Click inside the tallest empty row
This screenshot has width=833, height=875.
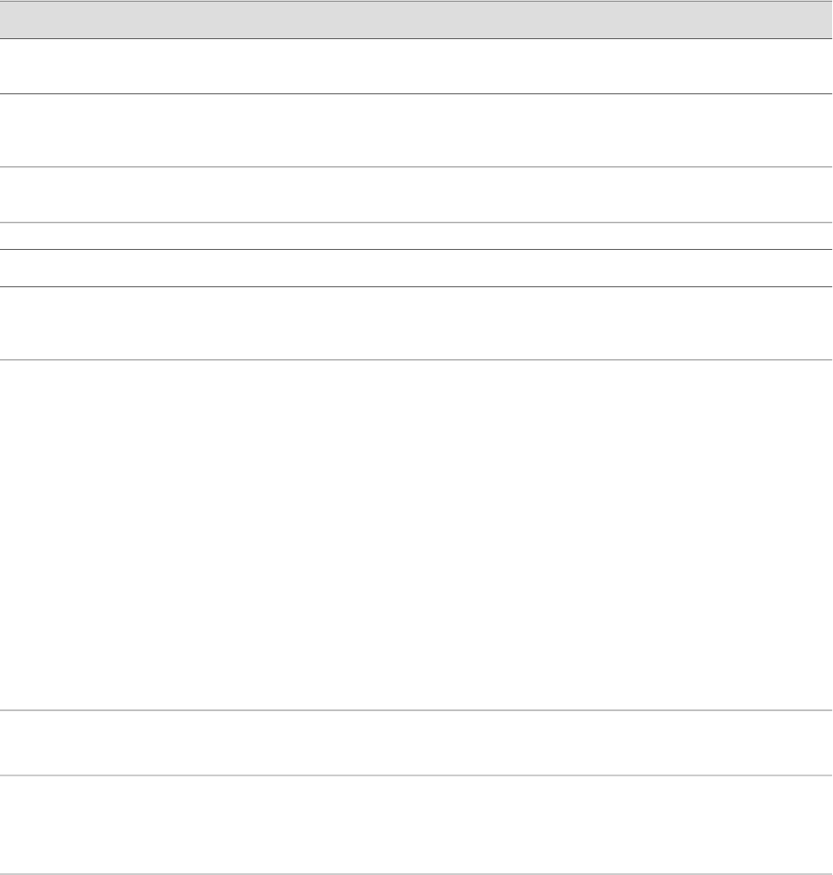[416, 535]
